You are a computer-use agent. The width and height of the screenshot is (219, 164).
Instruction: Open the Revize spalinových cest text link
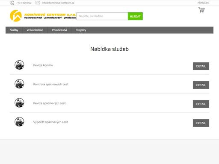(x=50, y=103)
